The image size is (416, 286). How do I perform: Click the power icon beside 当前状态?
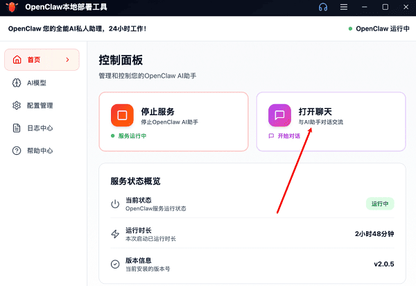coord(115,203)
